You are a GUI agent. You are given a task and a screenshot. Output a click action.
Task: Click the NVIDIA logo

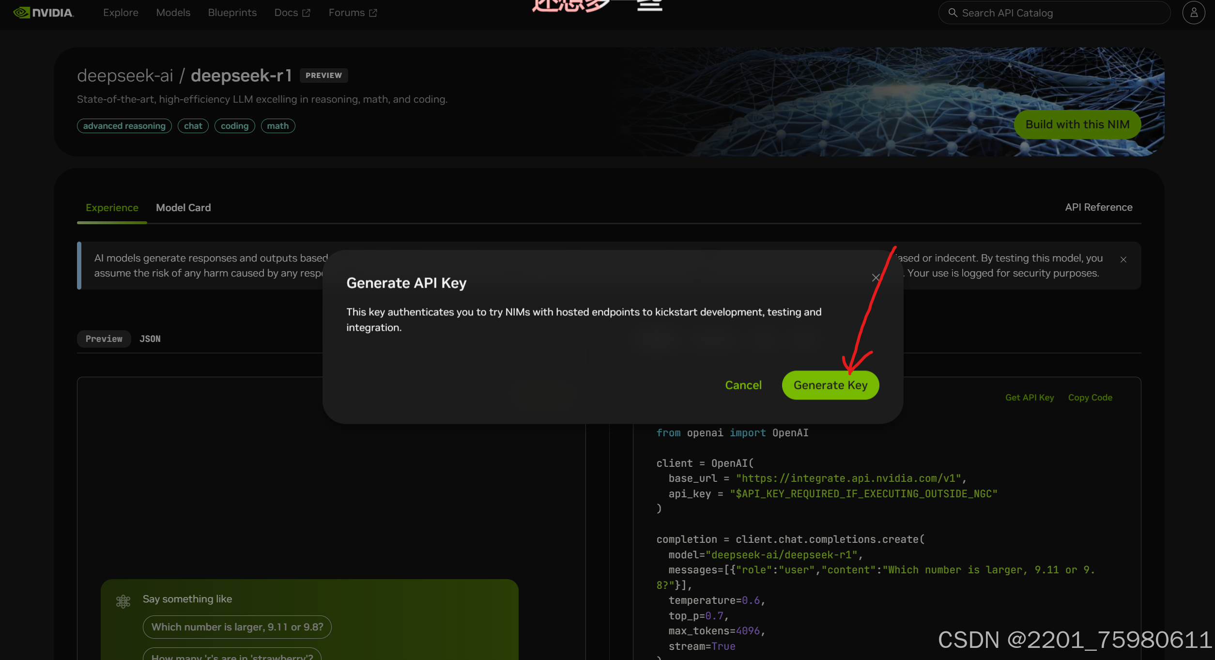click(44, 13)
